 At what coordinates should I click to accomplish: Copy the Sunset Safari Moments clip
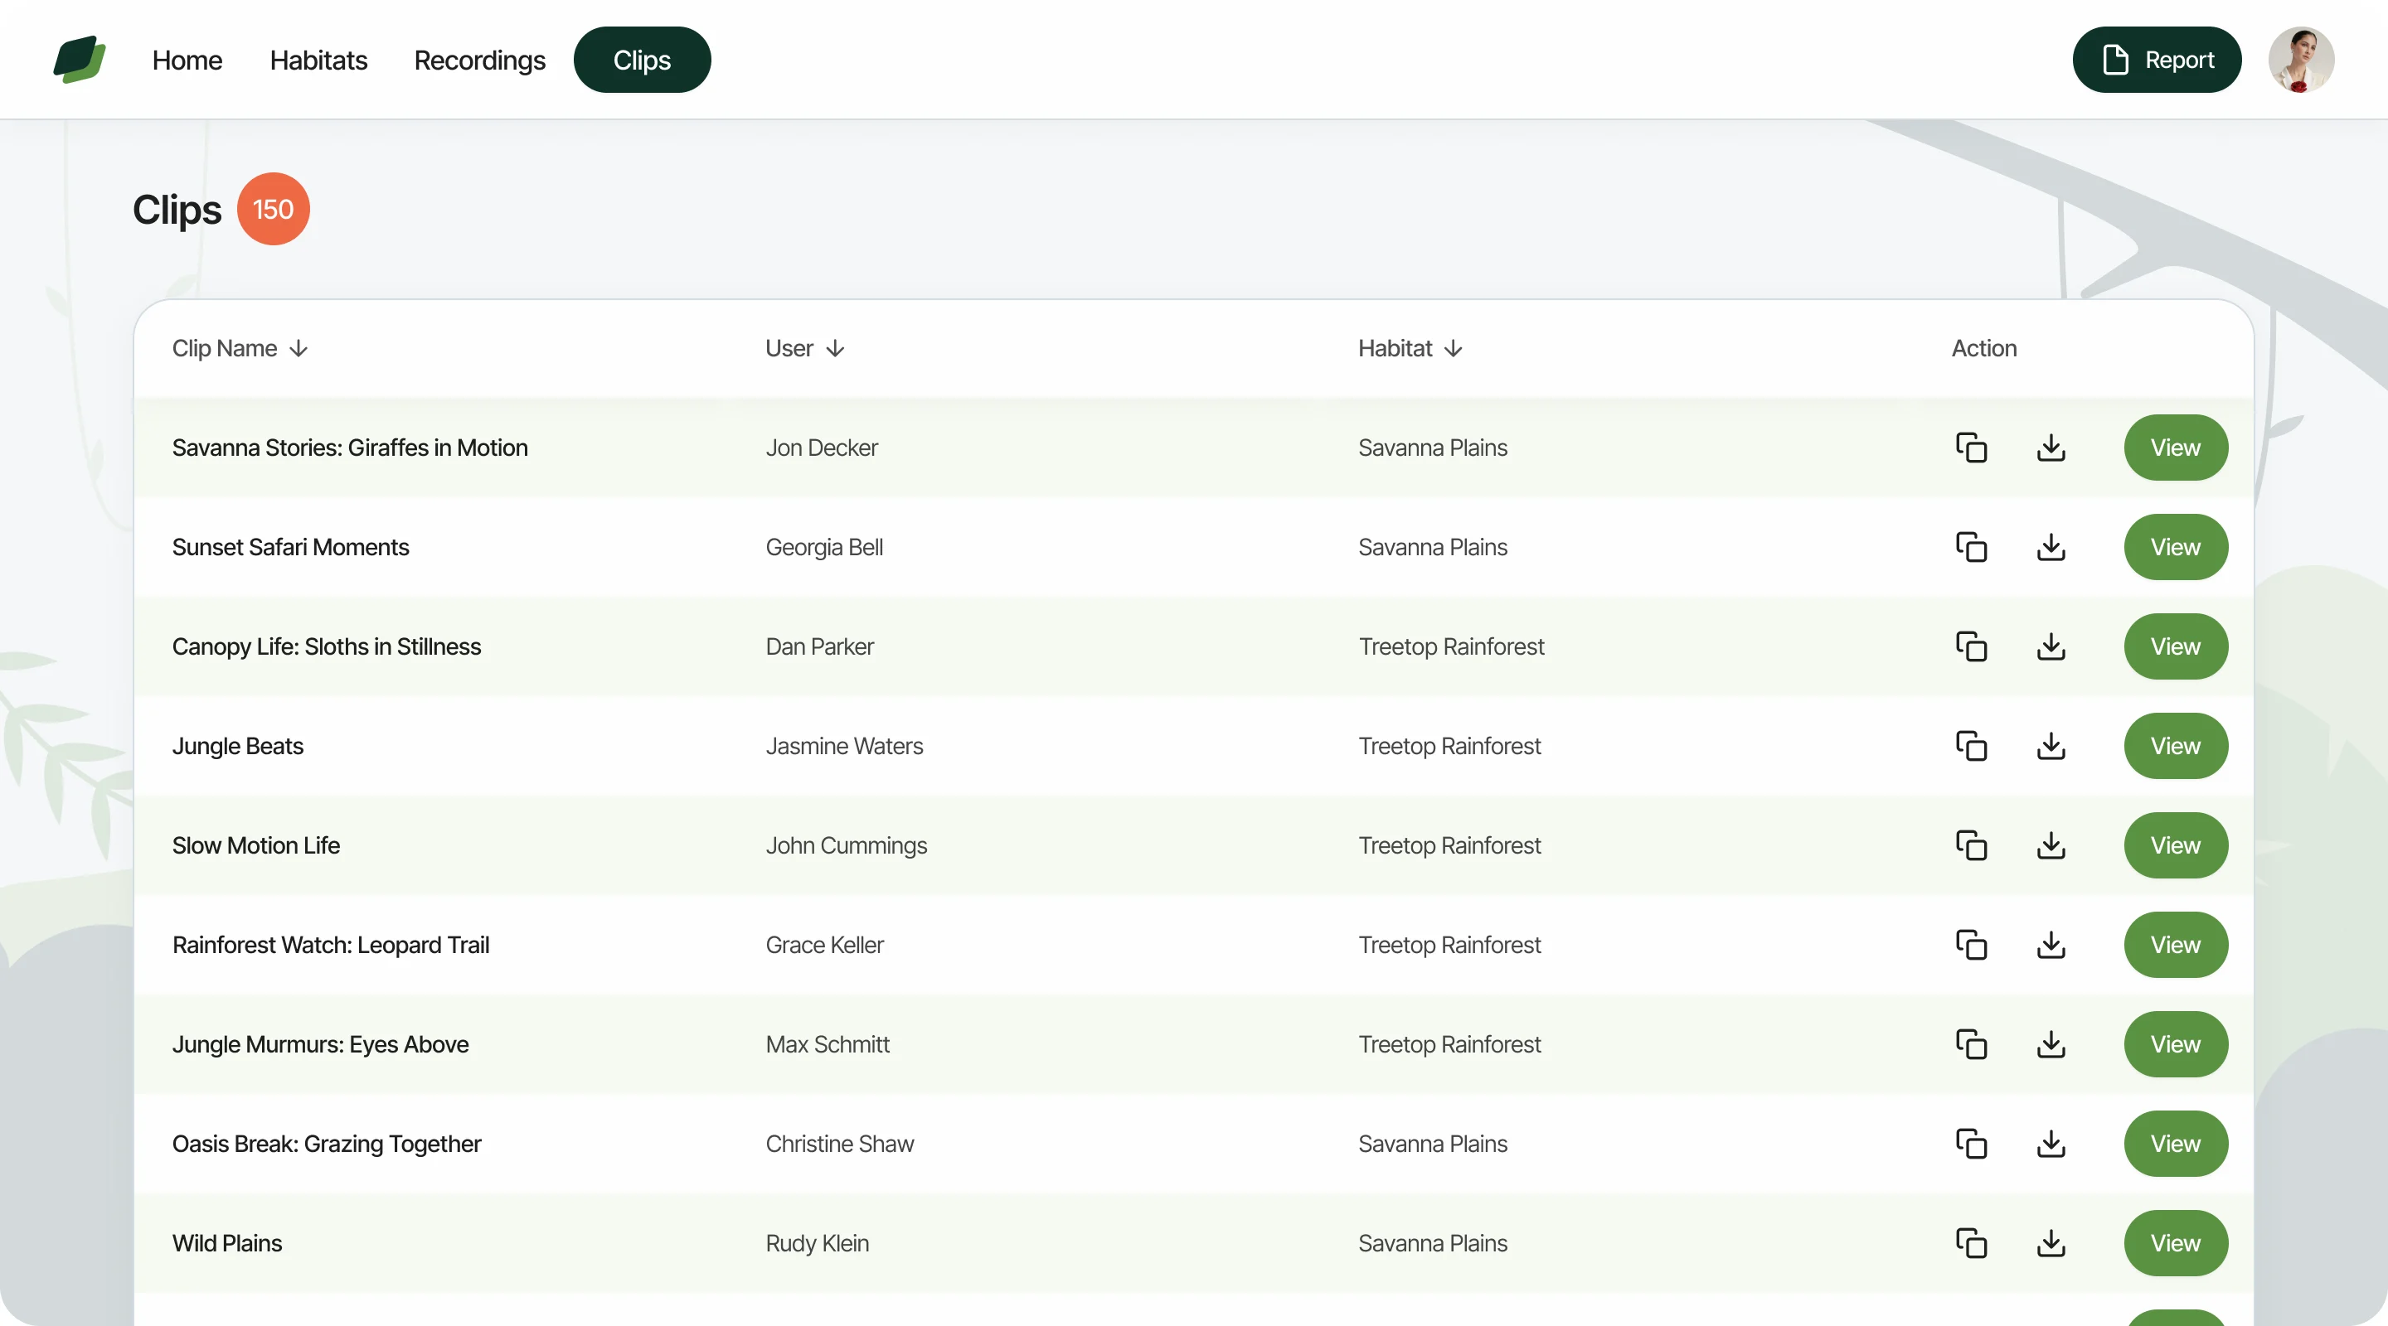pyautogui.click(x=1971, y=547)
